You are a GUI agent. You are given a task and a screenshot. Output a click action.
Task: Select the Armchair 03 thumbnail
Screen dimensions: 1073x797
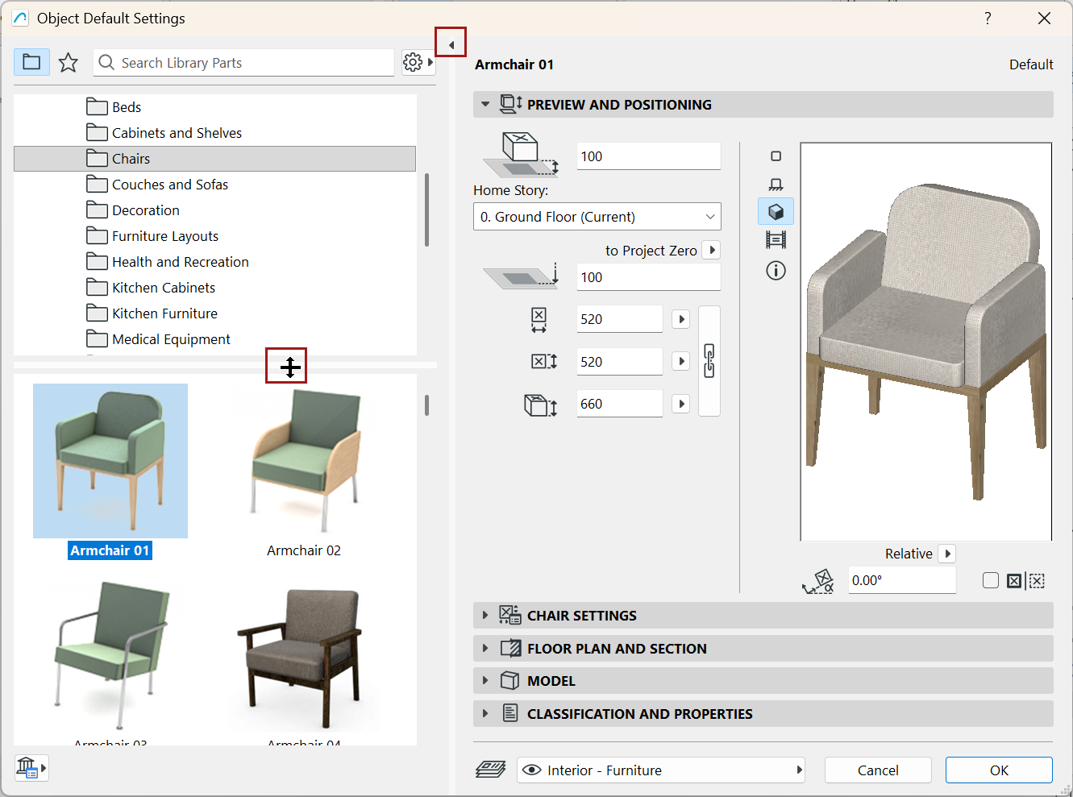tap(110, 657)
